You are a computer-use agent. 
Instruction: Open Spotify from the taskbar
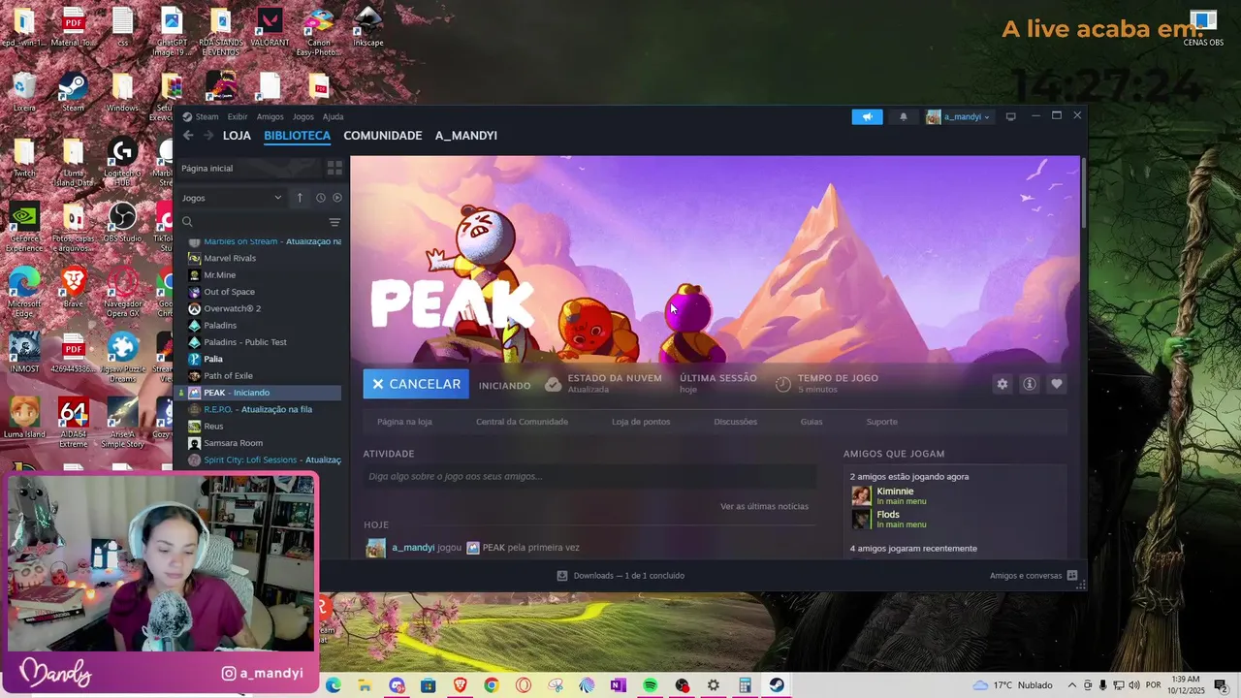[x=650, y=685]
